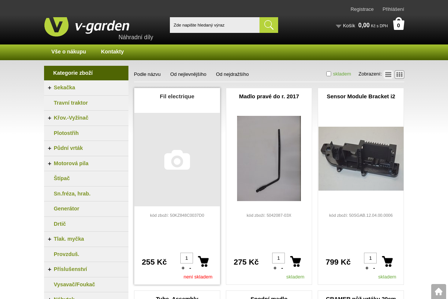The height and width of the screenshot is (299, 448).
Task: Click in the search input field
Action: 215,25
